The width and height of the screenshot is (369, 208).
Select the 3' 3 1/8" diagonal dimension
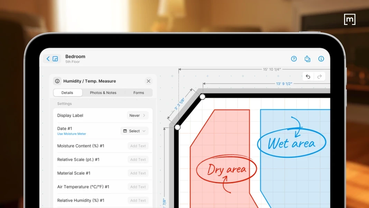179,104
